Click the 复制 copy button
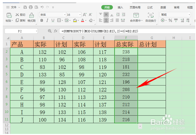Image resolution: width=196 pixels, height=135 pixels. coord(21,20)
